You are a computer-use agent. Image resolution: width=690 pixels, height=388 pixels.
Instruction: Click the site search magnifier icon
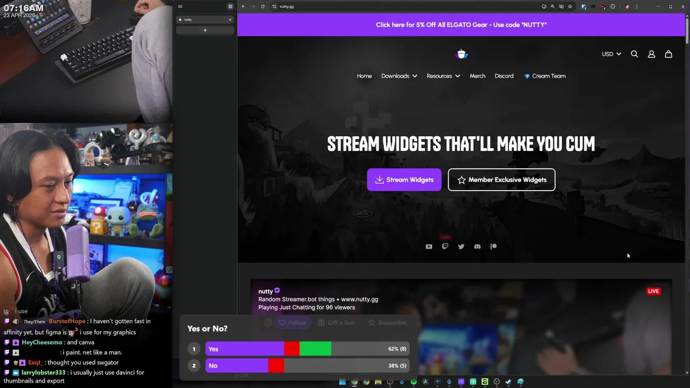click(x=634, y=54)
